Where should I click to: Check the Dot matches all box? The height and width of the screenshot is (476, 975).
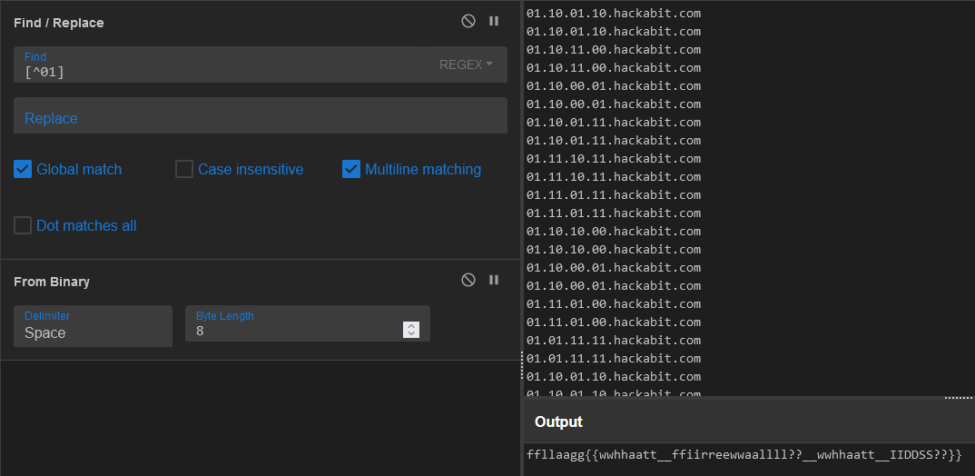coord(23,225)
